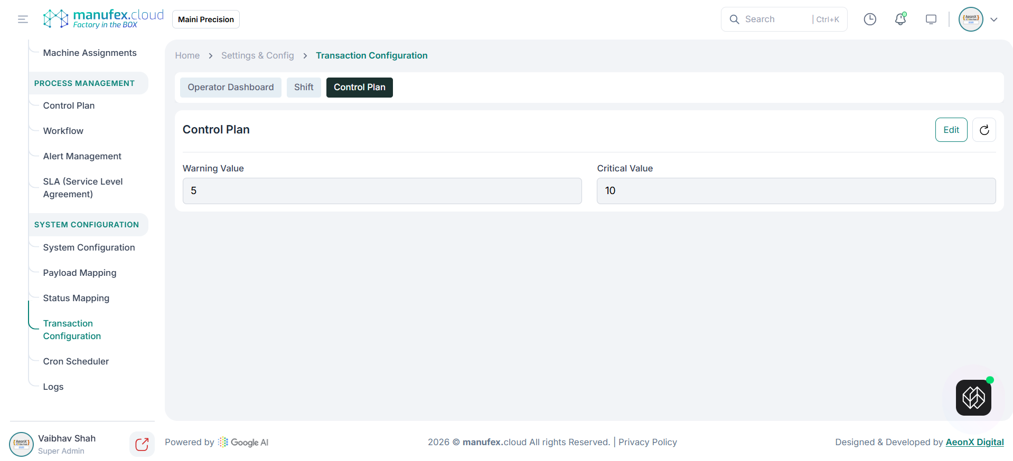Click the Google AI logo in footer
Viewport: 1013px width, 461px height.
[243, 442]
